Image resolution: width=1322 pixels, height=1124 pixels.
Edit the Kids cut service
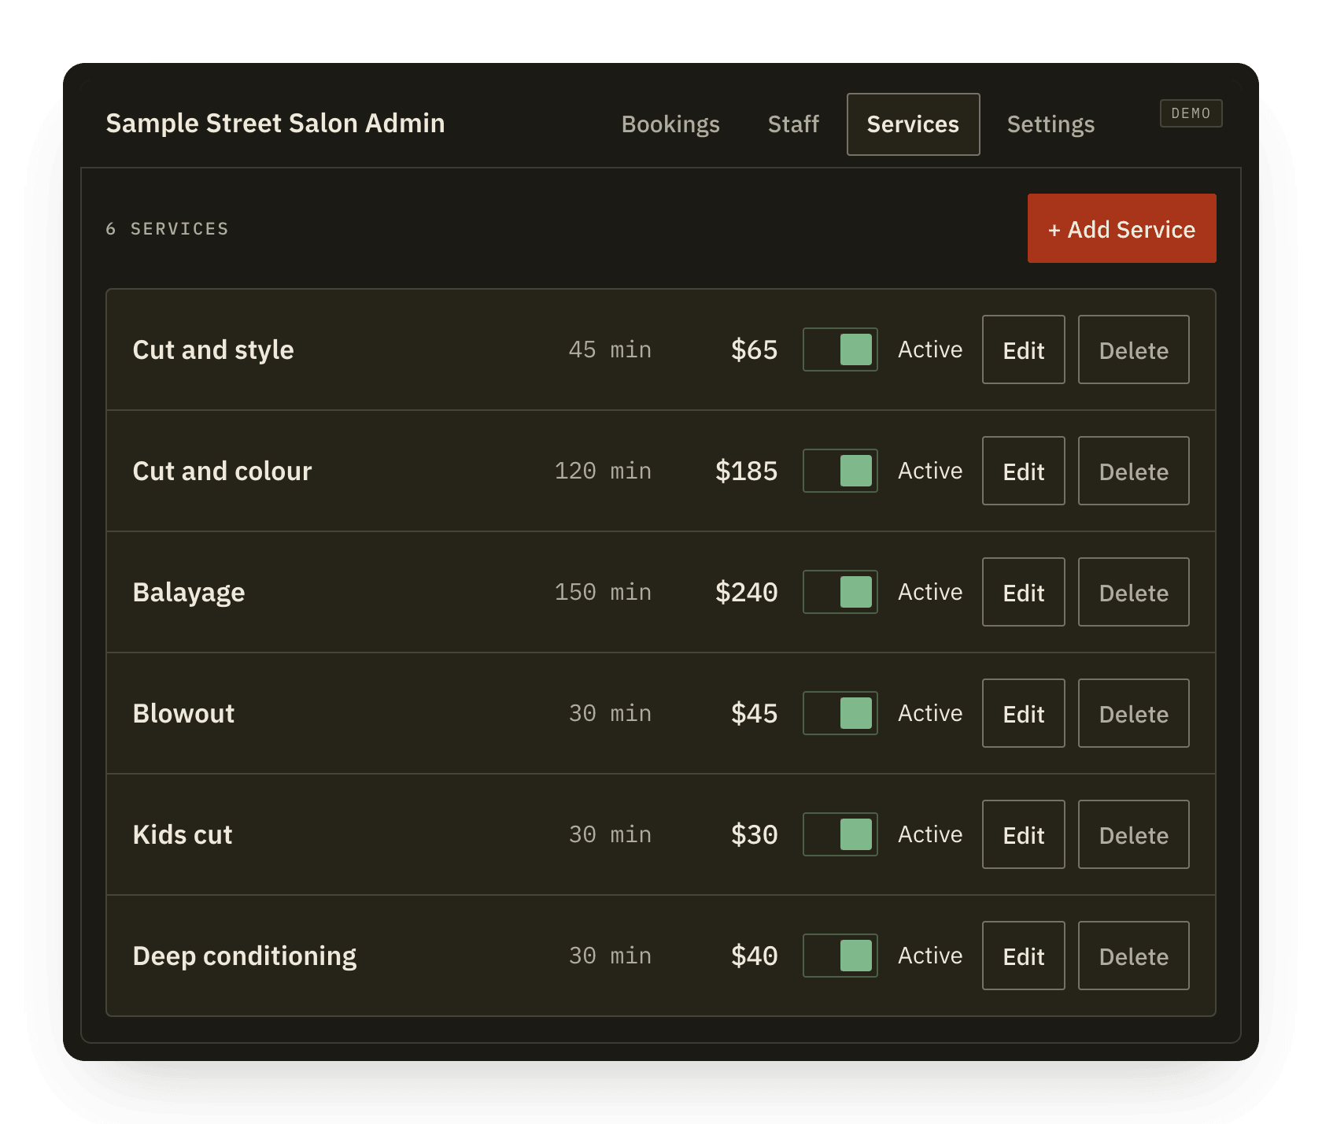coord(1023,834)
